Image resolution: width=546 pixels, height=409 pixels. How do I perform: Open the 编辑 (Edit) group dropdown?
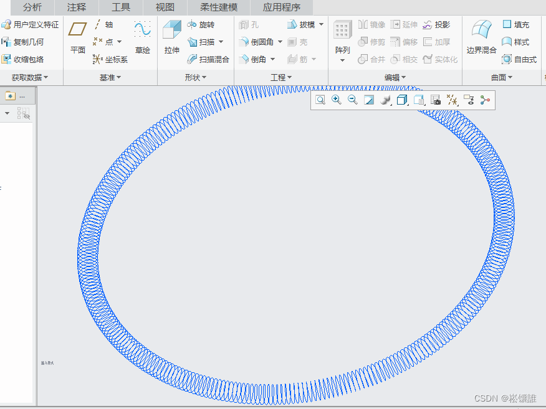[x=395, y=78]
